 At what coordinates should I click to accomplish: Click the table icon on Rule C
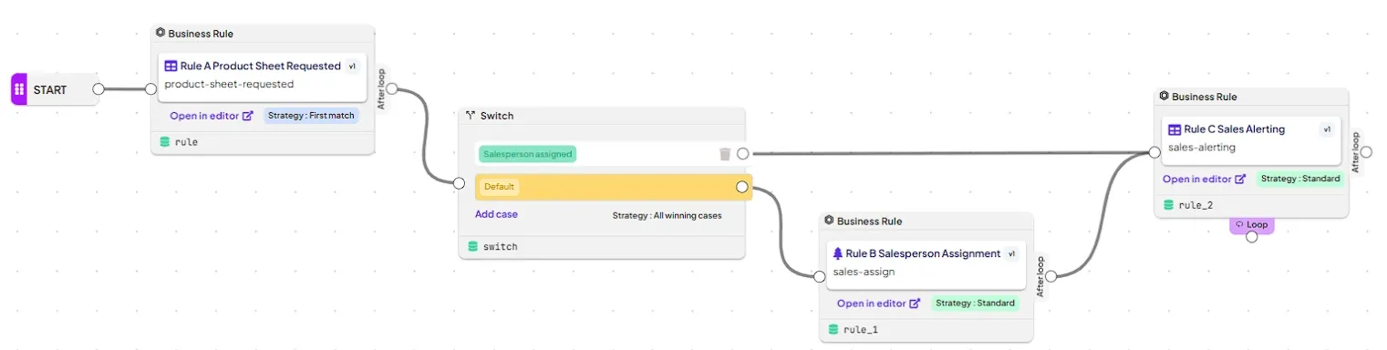pyautogui.click(x=1175, y=129)
